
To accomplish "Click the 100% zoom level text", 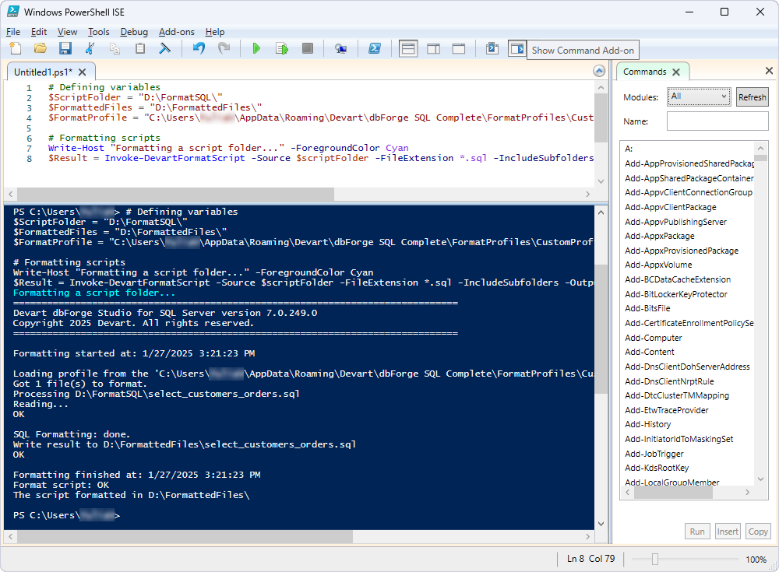I will point(756,560).
